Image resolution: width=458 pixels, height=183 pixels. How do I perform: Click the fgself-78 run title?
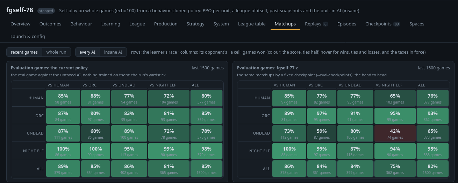[x=20, y=10]
